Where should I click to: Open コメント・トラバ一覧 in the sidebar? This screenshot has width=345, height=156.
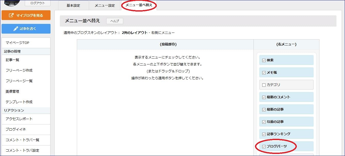tap(26, 140)
